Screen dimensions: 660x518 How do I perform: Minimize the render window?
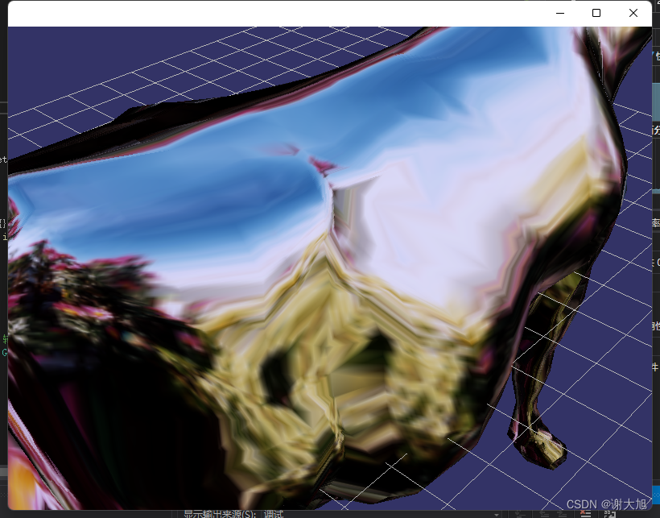(x=560, y=13)
